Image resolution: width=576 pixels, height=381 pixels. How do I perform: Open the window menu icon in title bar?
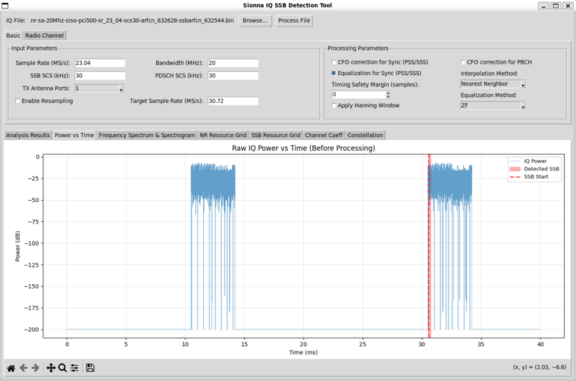5,5
